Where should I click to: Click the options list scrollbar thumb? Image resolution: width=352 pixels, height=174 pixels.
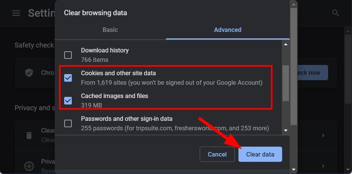pos(286,83)
